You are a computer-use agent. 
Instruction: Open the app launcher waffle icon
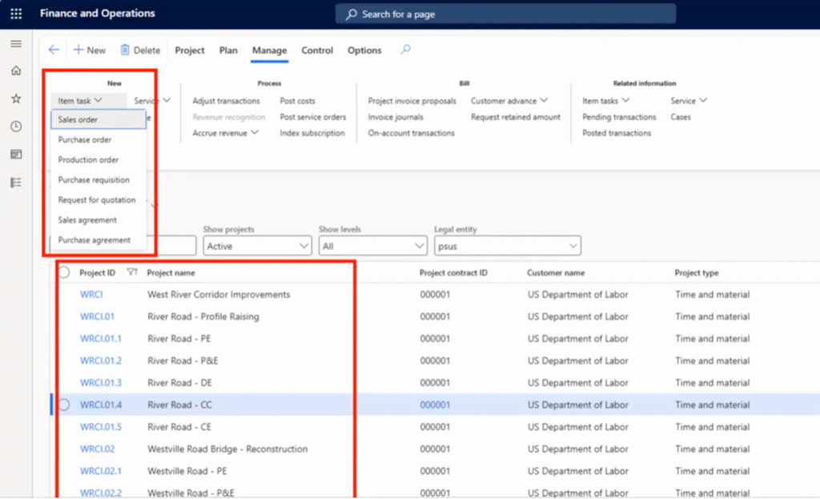point(16,14)
